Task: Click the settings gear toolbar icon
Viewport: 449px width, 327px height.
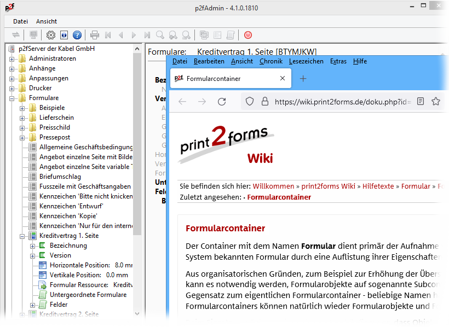Action: point(51,35)
